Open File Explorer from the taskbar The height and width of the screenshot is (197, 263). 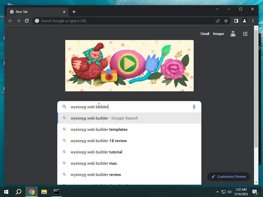tap(44, 192)
